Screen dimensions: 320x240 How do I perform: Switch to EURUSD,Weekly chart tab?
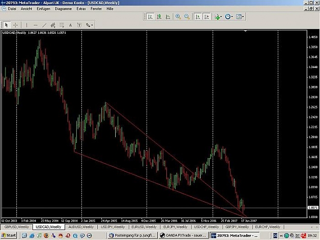coord(144,227)
